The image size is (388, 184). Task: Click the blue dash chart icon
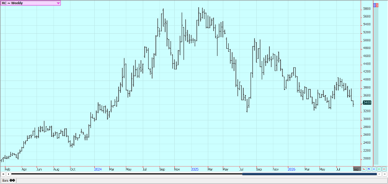[x=374, y=169]
